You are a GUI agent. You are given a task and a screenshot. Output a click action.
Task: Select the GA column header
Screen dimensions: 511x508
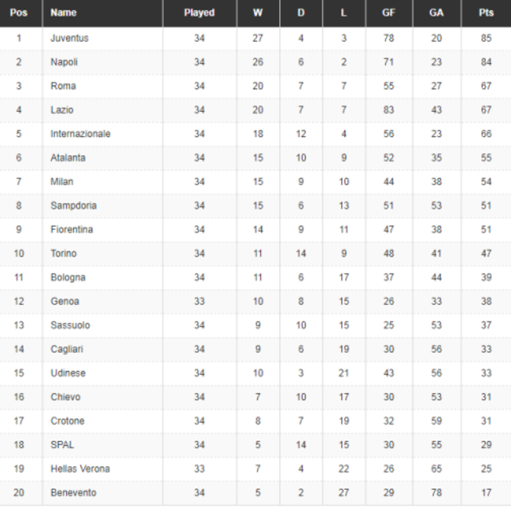pyautogui.click(x=436, y=13)
